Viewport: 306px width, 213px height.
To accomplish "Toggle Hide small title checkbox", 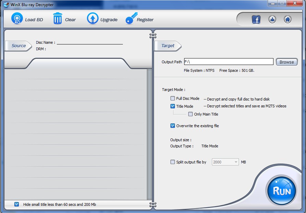I will 17,204.
